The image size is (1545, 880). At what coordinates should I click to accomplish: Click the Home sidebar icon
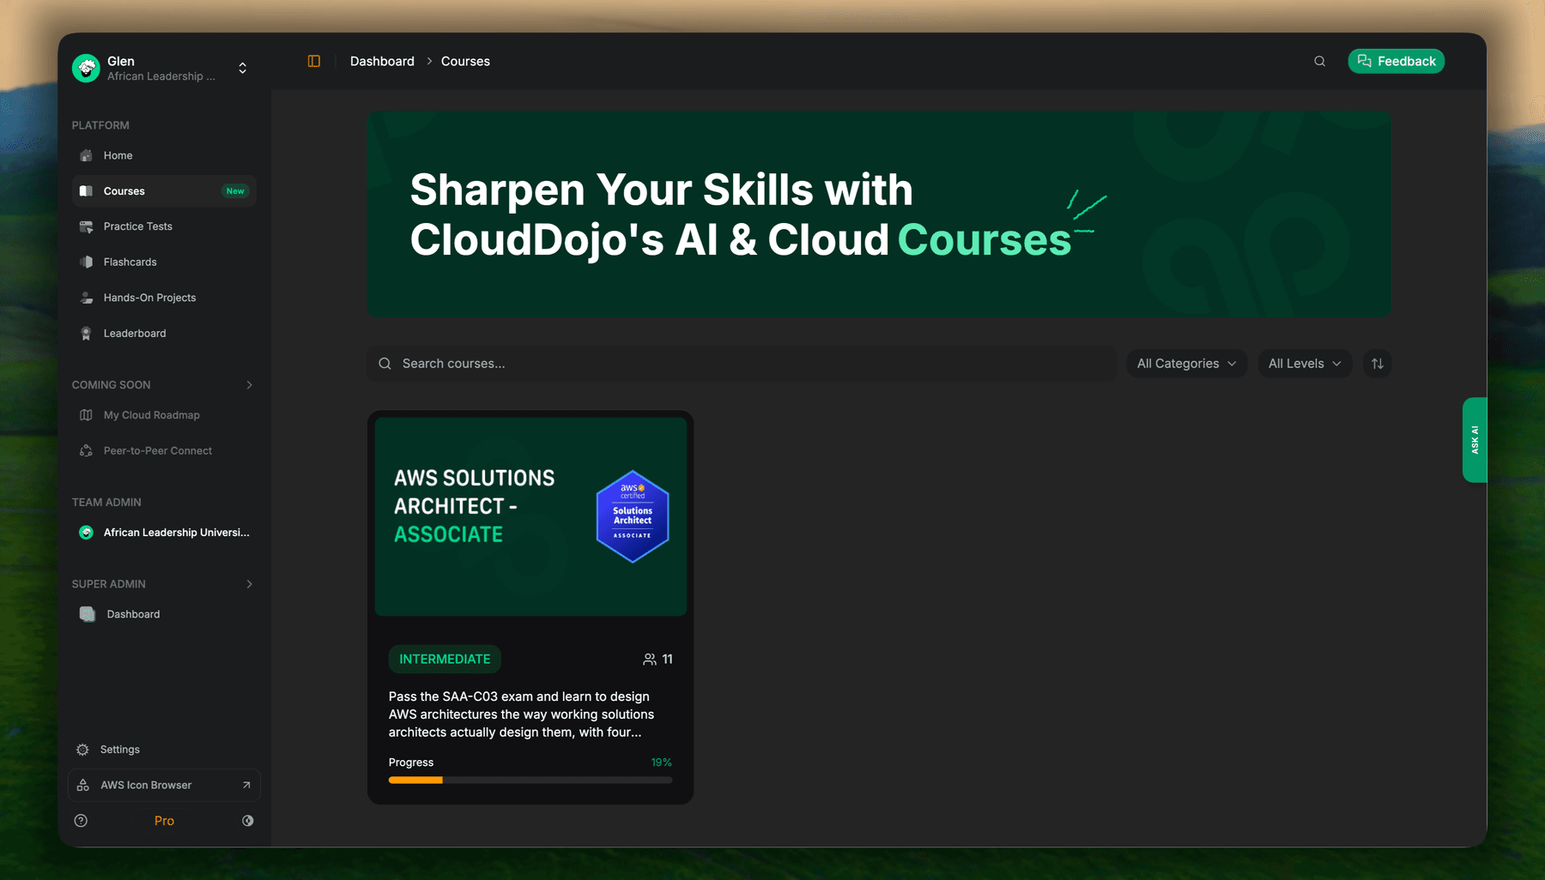(86, 155)
